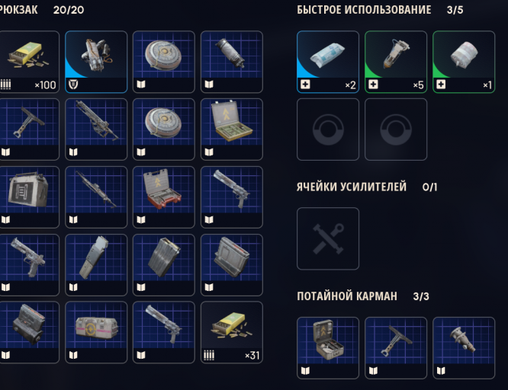Select the syringe item with x5 count
Image resolution: width=508 pixels, height=390 pixels.
click(x=396, y=62)
